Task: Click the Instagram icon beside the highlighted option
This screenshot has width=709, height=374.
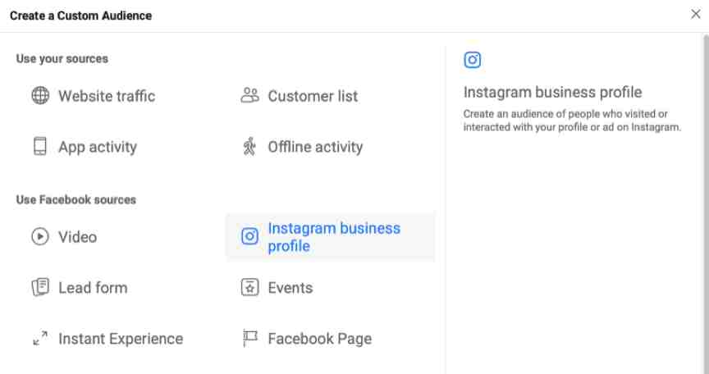Action: pos(249,236)
